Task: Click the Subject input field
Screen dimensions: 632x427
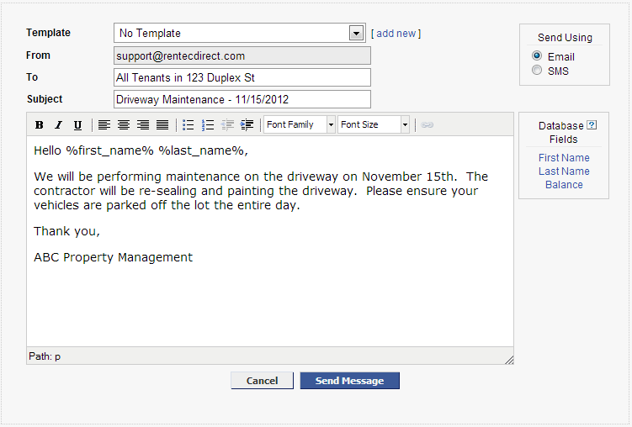Action: [x=242, y=99]
